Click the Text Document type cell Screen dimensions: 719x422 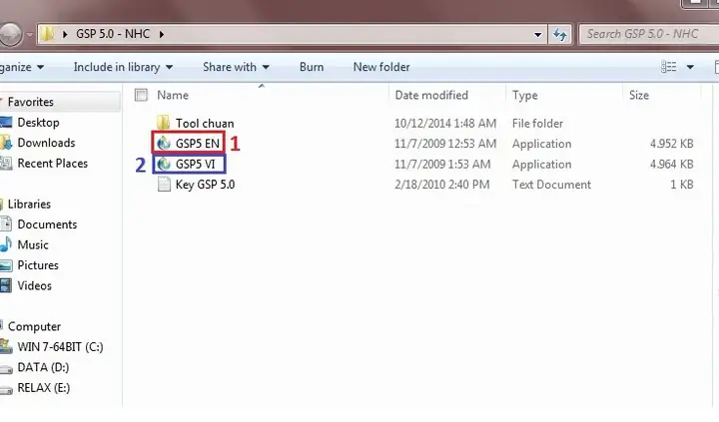point(551,185)
